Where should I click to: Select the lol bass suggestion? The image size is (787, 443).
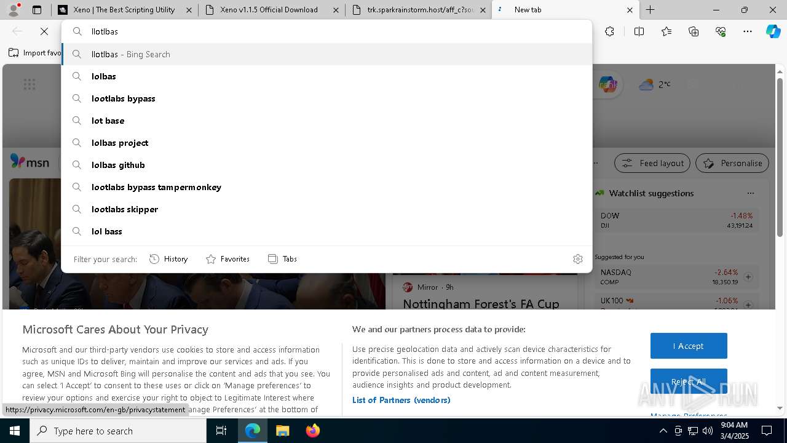tap(326, 231)
